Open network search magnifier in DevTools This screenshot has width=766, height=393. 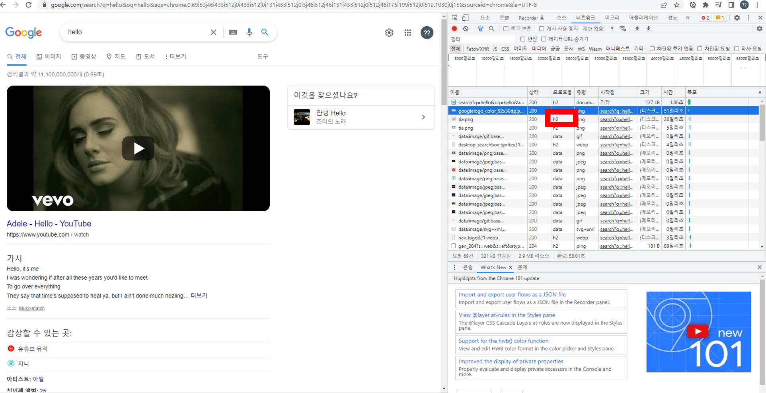(x=491, y=29)
